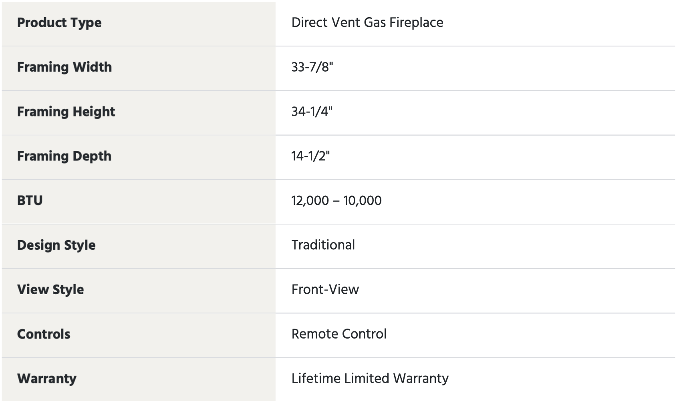
Task: Select the Traditional design style value
Action: pos(323,245)
